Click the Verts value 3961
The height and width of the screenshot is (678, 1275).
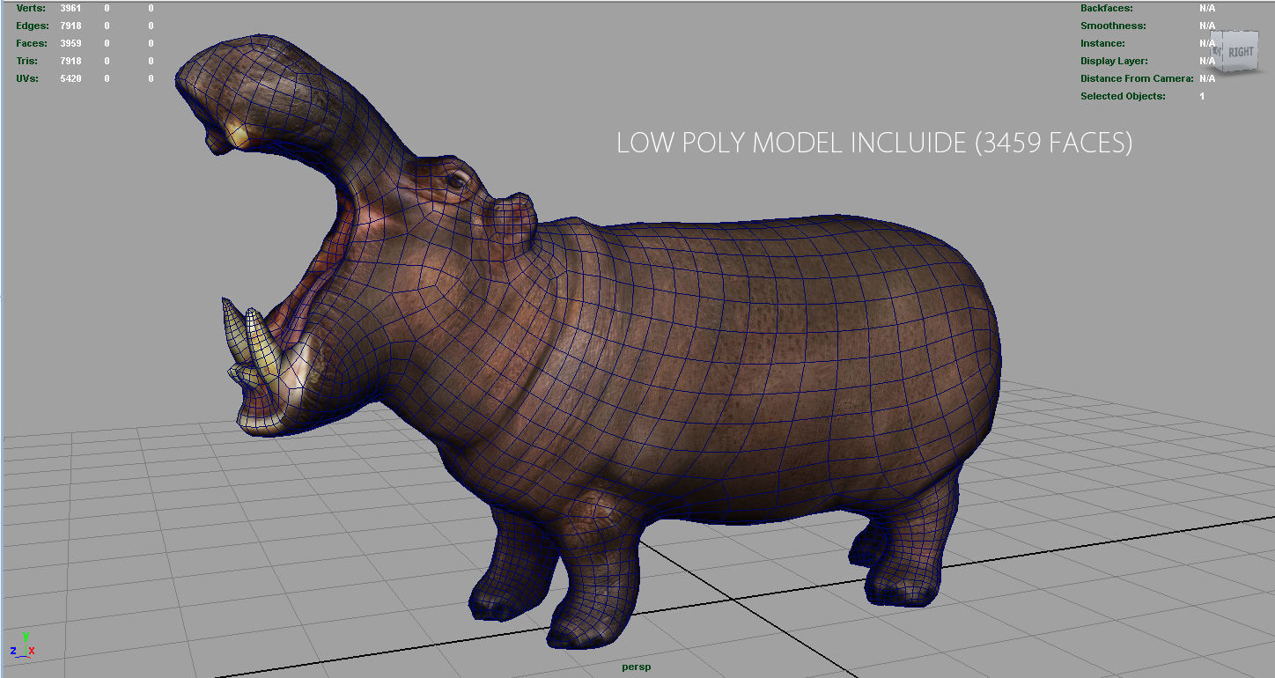coord(70,8)
